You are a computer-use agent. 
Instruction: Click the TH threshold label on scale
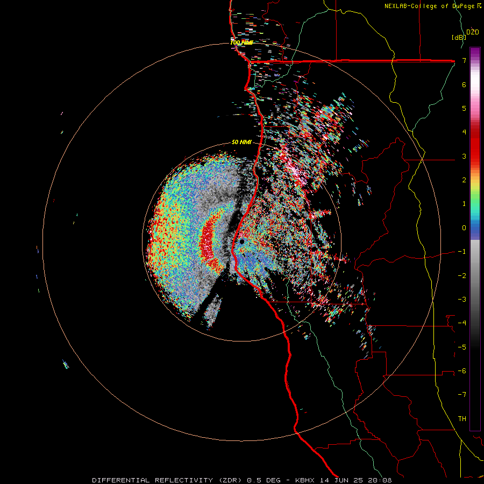(462, 418)
